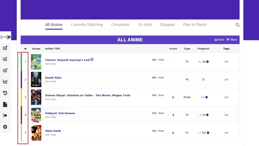259x146 pixels.
Task: Click the document export sidebar icon
Action: [5, 104]
